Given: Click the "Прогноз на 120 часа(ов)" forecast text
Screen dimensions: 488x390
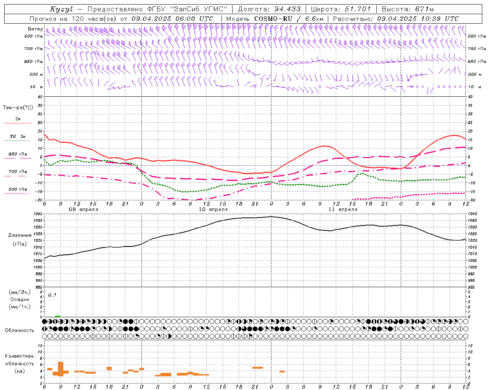Looking at the screenshot, I should pyautogui.click(x=74, y=19).
